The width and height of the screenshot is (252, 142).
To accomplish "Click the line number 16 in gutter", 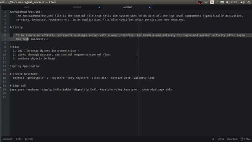I will (4, 78).
